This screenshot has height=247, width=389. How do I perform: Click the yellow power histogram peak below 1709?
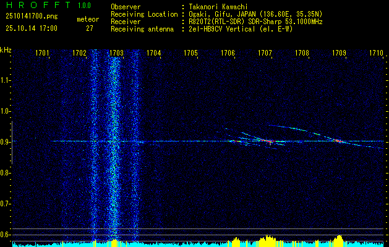pyautogui.click(x=339, y=241)
